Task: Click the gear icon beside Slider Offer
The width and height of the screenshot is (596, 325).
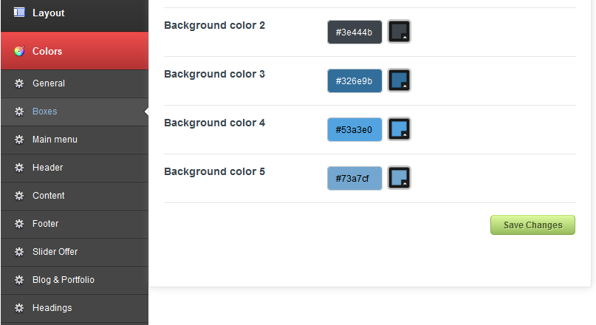Action: tap(19, 252)
